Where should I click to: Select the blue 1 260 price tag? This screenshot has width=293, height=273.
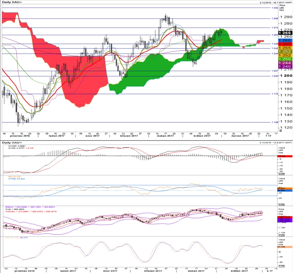click(285, 40)
